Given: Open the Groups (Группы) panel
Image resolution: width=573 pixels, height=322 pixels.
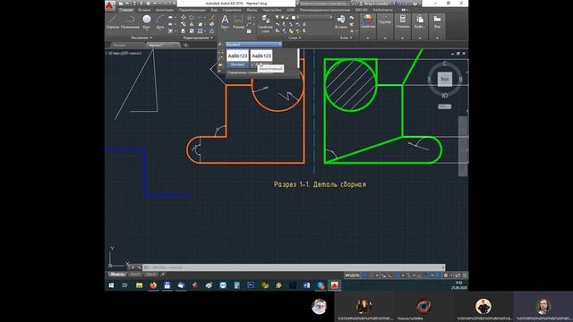Looking at the screenshot, I should coord(385,21).
